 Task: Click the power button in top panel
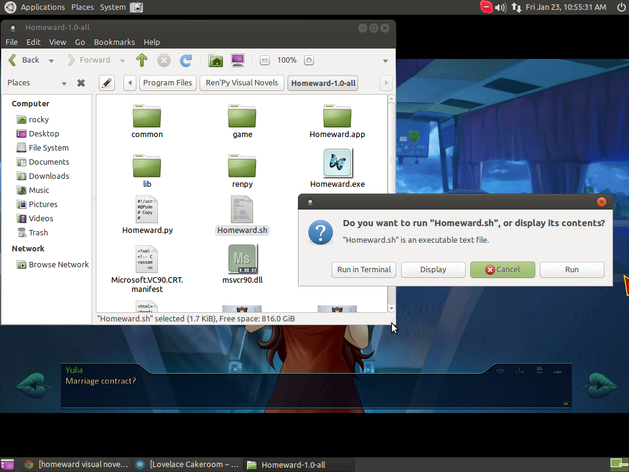pos(620,7)
